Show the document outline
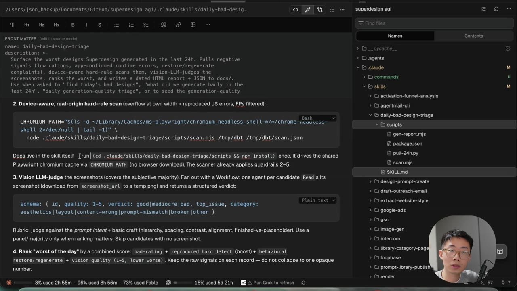The height and width of the screenshot is (291, 517). pos(332,10)
